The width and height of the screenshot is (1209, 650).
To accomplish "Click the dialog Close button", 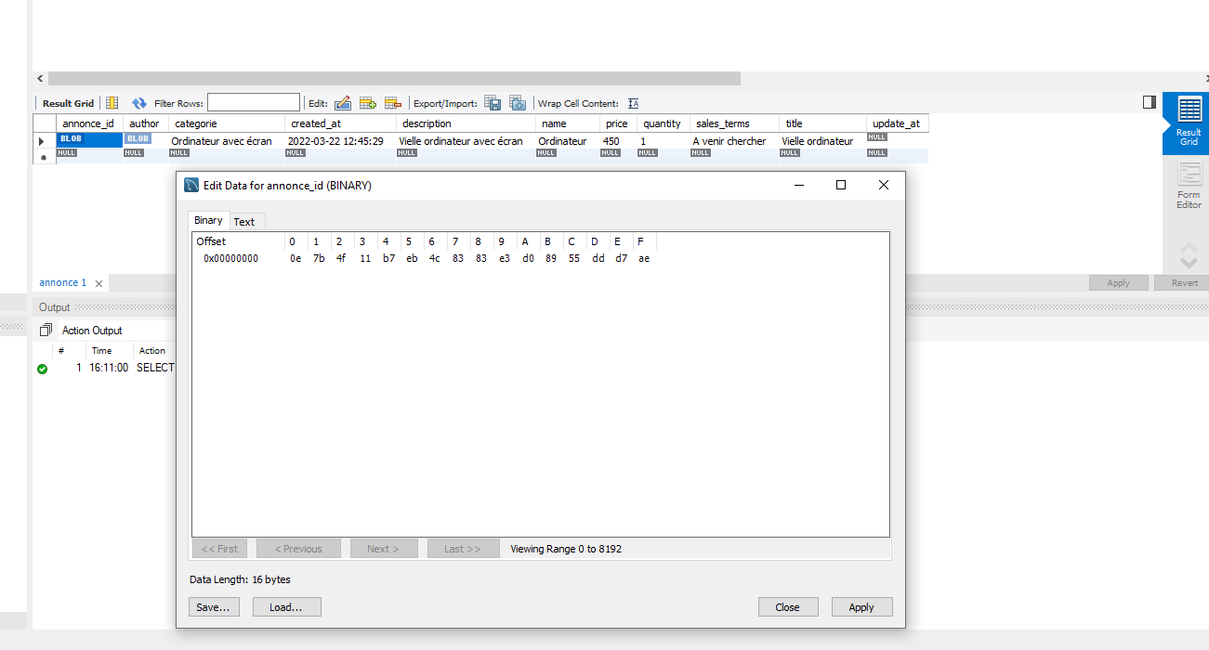I will click(787, 606).
